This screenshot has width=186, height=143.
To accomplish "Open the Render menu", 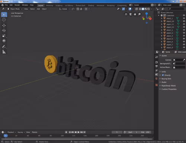I will (x=17, y=5).
